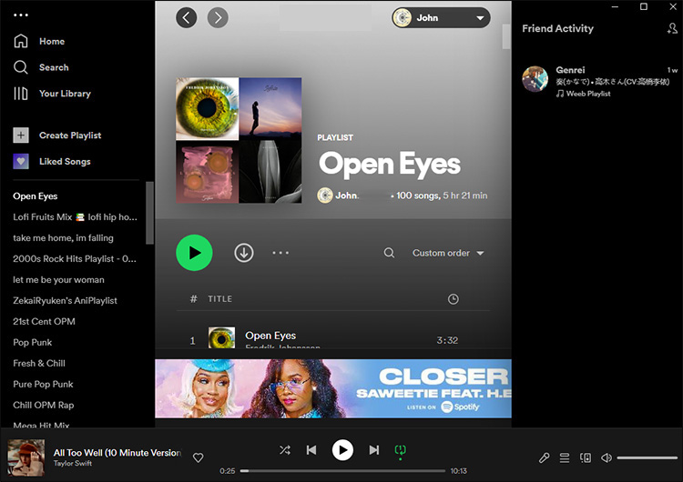Seek in the song progress bar

(x=342, y=471)
